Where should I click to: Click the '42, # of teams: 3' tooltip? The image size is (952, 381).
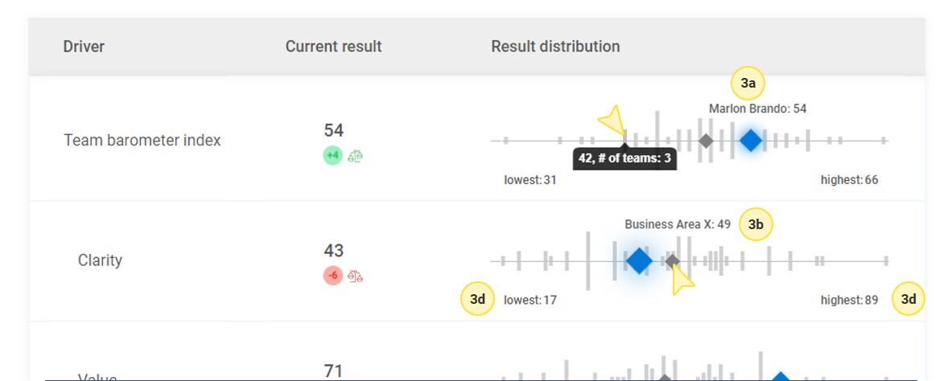[x=624, y=159]
